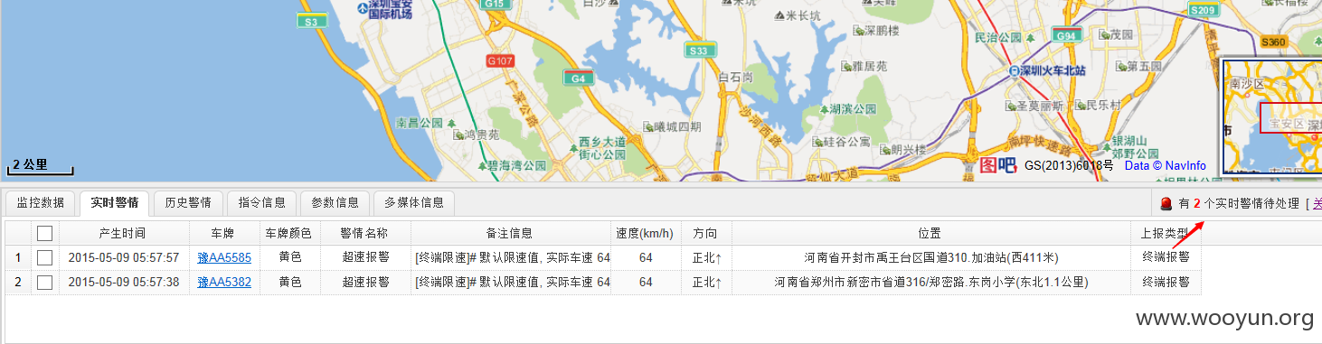Click the 曦城四期 residence marker on map
Viewport: 1322px width, 344px height.
pos(647,126)
